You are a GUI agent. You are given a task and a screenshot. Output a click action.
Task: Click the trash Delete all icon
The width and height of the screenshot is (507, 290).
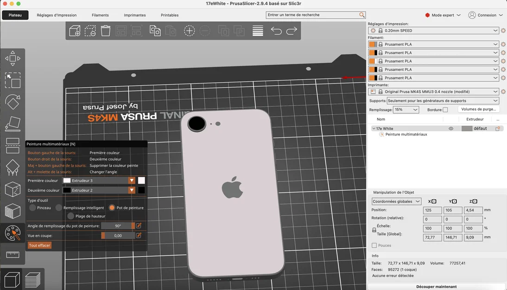point(105,31)
